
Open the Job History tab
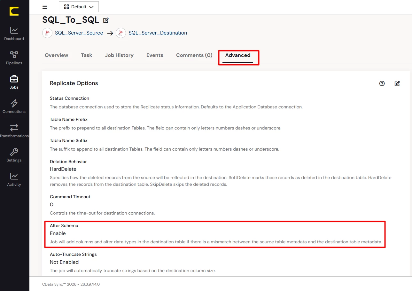click(119, 55)
